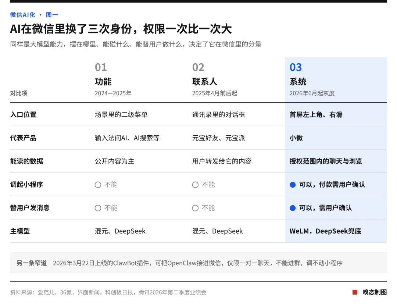Click the cell 用户转发给它的内容
397x306 pixels.
pyautogui.click(x=222, y=161)
